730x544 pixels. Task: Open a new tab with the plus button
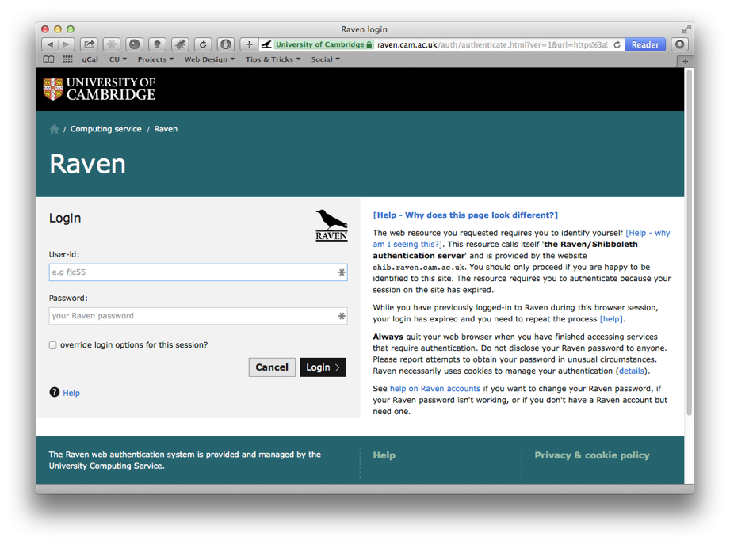[x=685, y=61]
